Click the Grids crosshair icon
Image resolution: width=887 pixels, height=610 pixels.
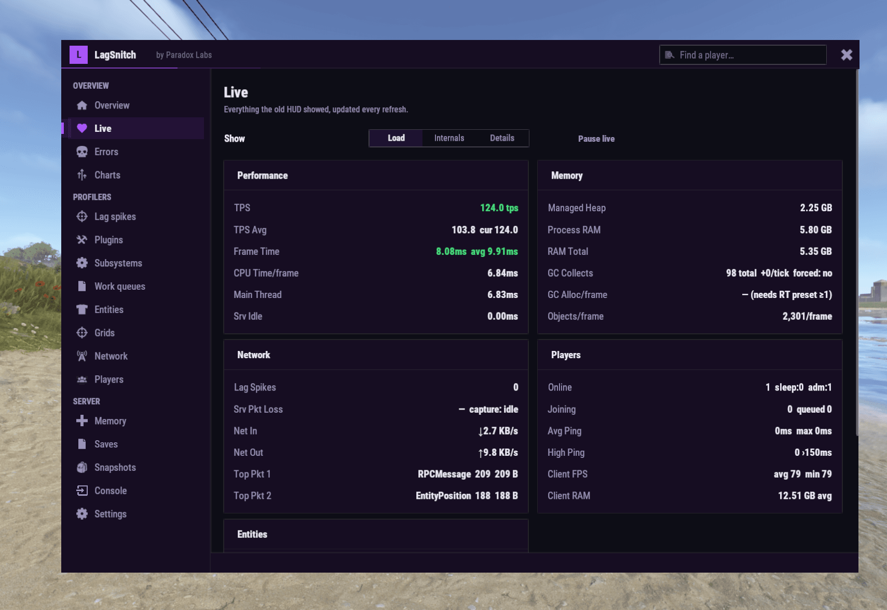pos(82,333)
